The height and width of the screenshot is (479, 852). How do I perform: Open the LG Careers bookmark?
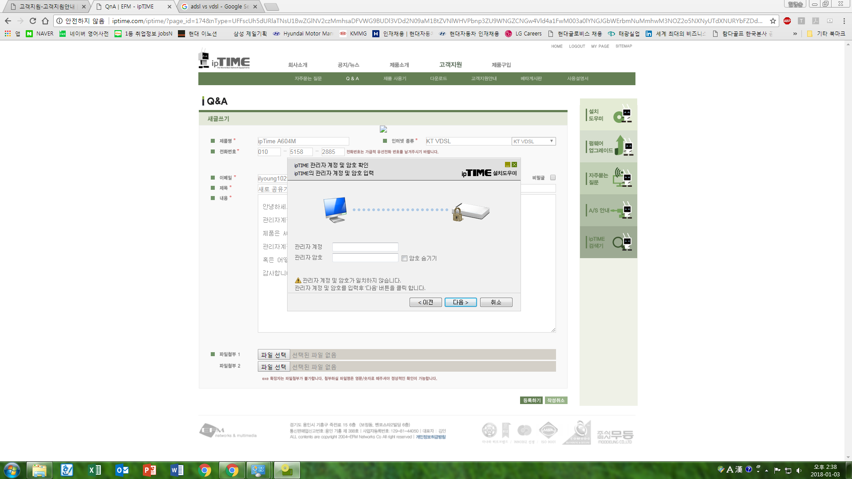523,34
